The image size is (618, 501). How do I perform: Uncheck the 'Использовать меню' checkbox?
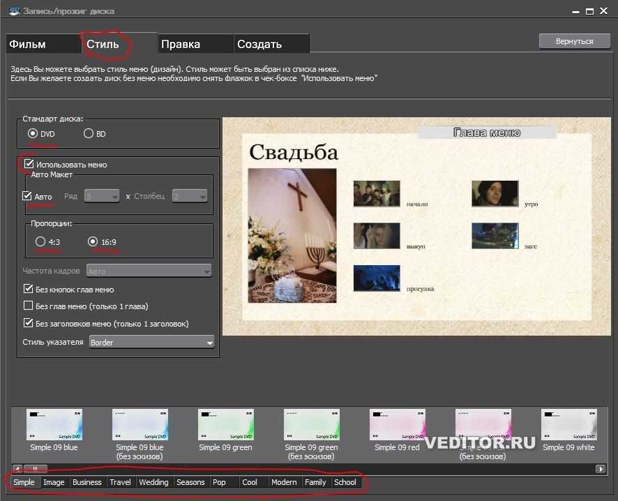[x=29, y=165]
